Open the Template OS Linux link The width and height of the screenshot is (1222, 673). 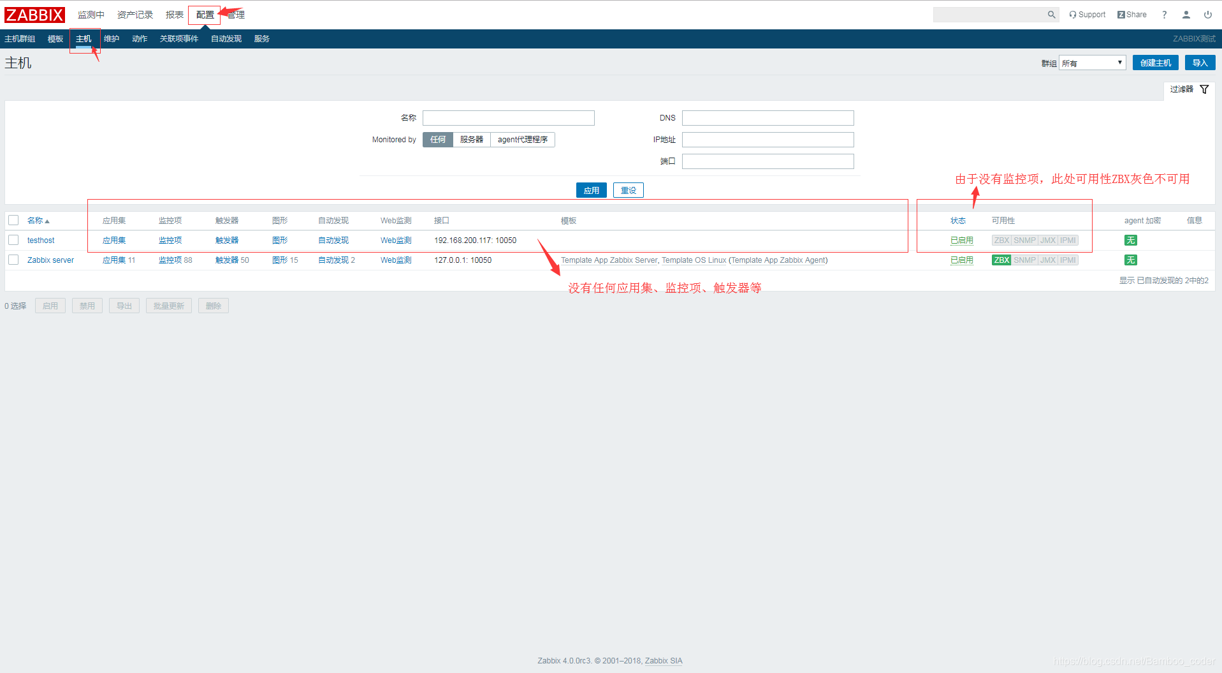point(694,260)
